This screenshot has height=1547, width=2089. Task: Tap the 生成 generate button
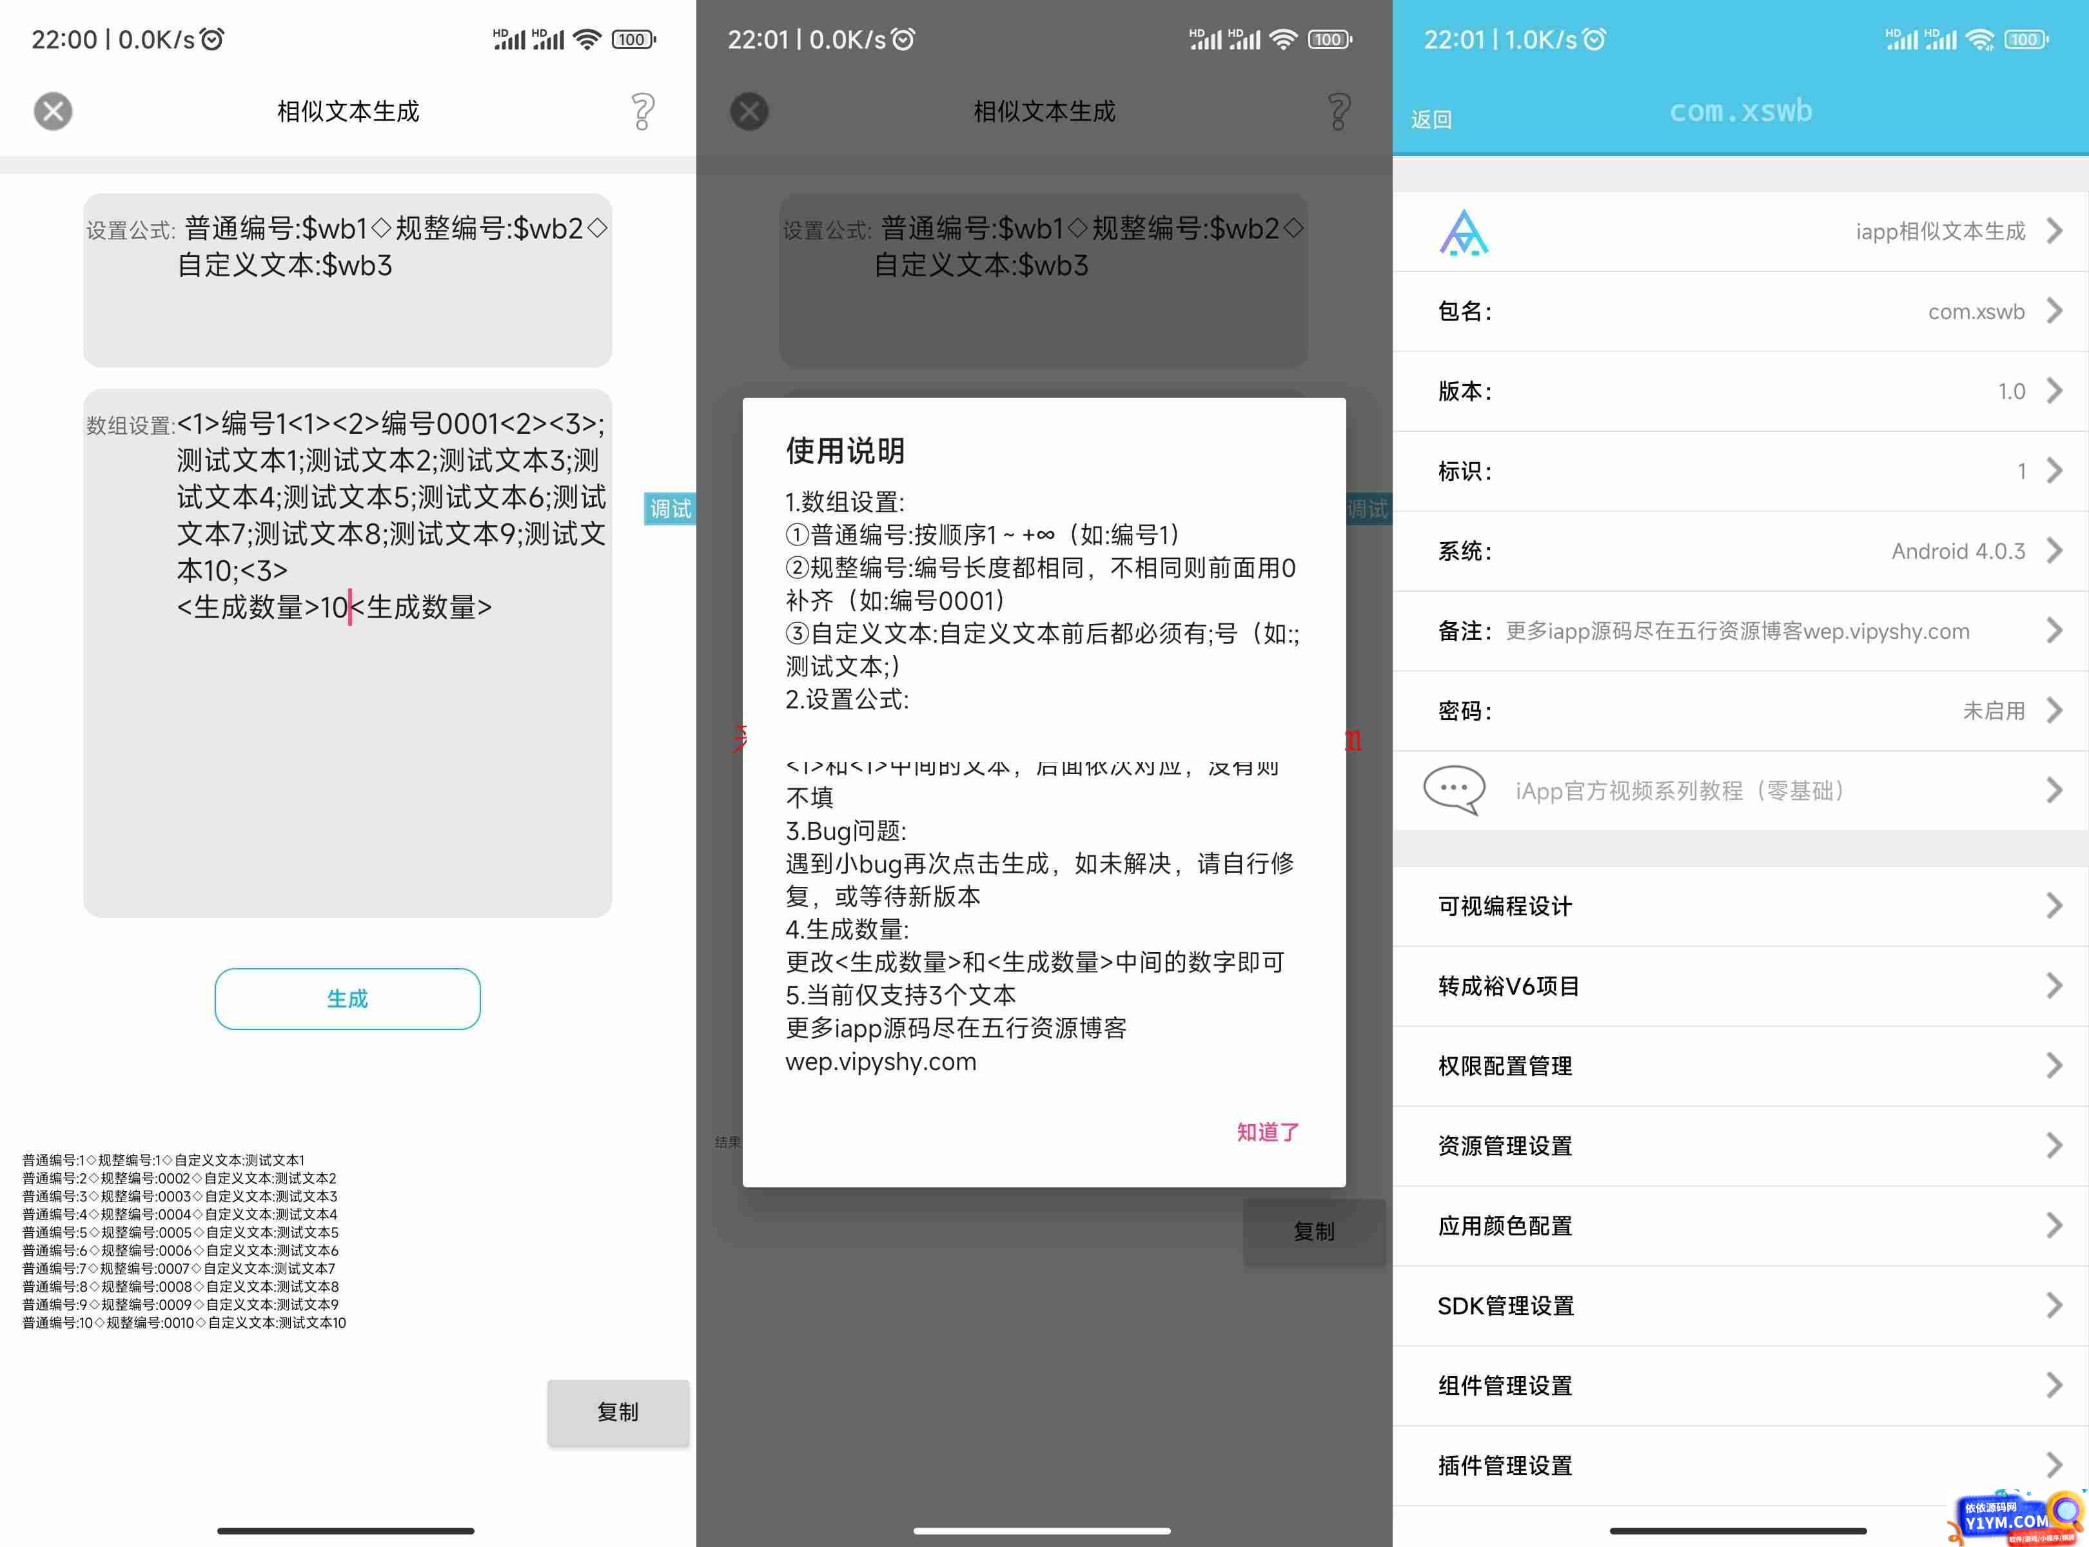coord(348,999)
